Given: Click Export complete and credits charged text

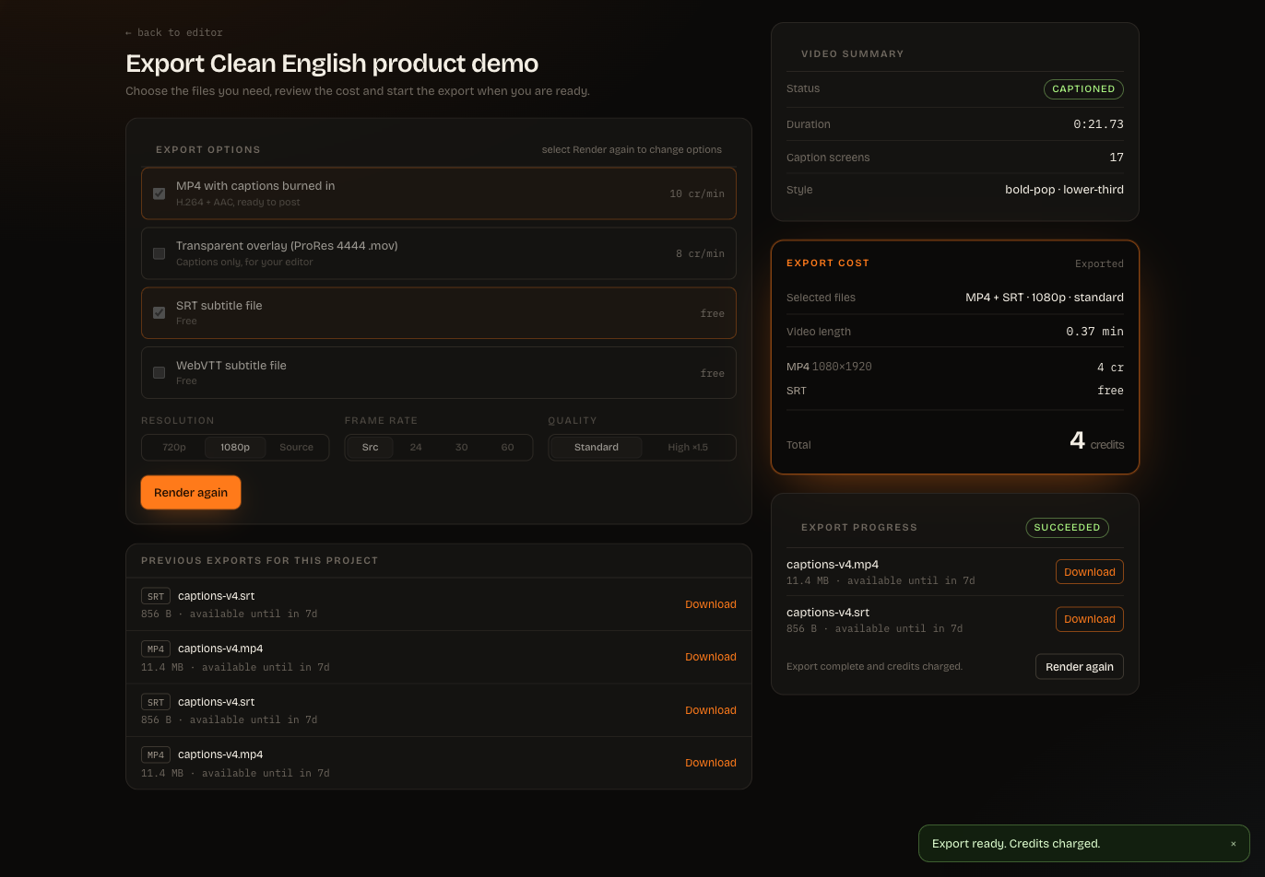Looking at the screenshot, I should click(x=874, y=667).
